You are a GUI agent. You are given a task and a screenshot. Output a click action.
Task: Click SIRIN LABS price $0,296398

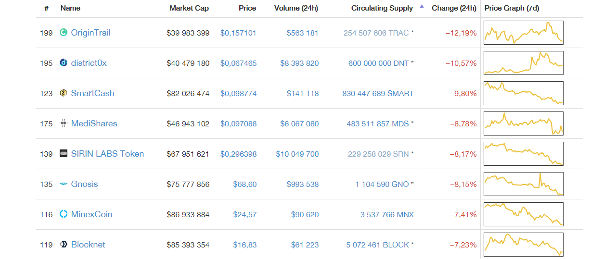[x=238, y=154]
